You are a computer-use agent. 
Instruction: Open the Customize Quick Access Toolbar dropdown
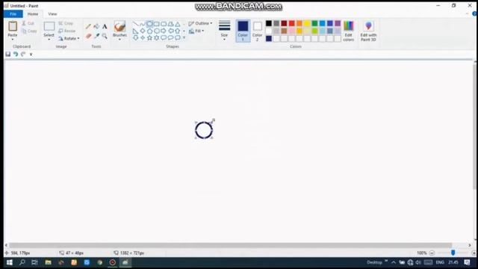pos(31,55)
